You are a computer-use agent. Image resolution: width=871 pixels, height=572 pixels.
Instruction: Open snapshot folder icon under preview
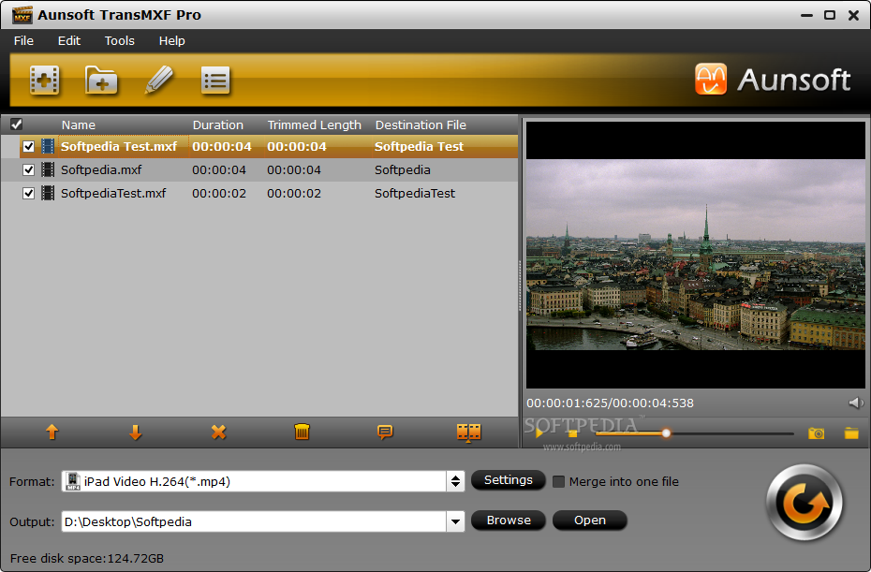click(851, 433)
